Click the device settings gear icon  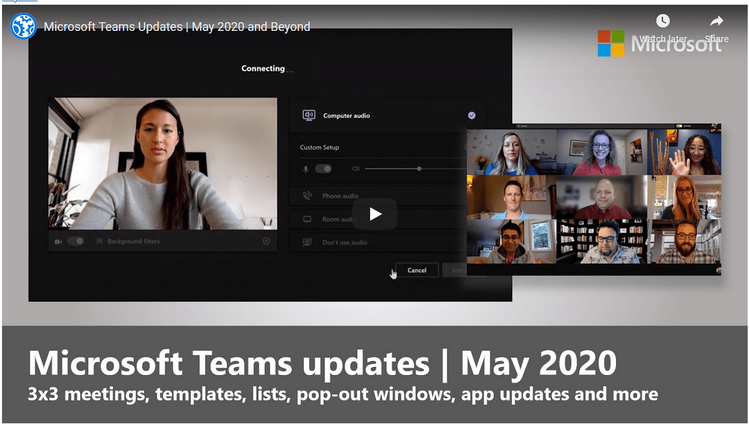tap(266, 242)
